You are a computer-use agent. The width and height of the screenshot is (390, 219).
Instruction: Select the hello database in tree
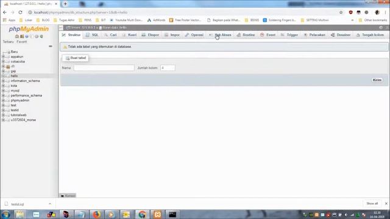[x=14, y=76]
